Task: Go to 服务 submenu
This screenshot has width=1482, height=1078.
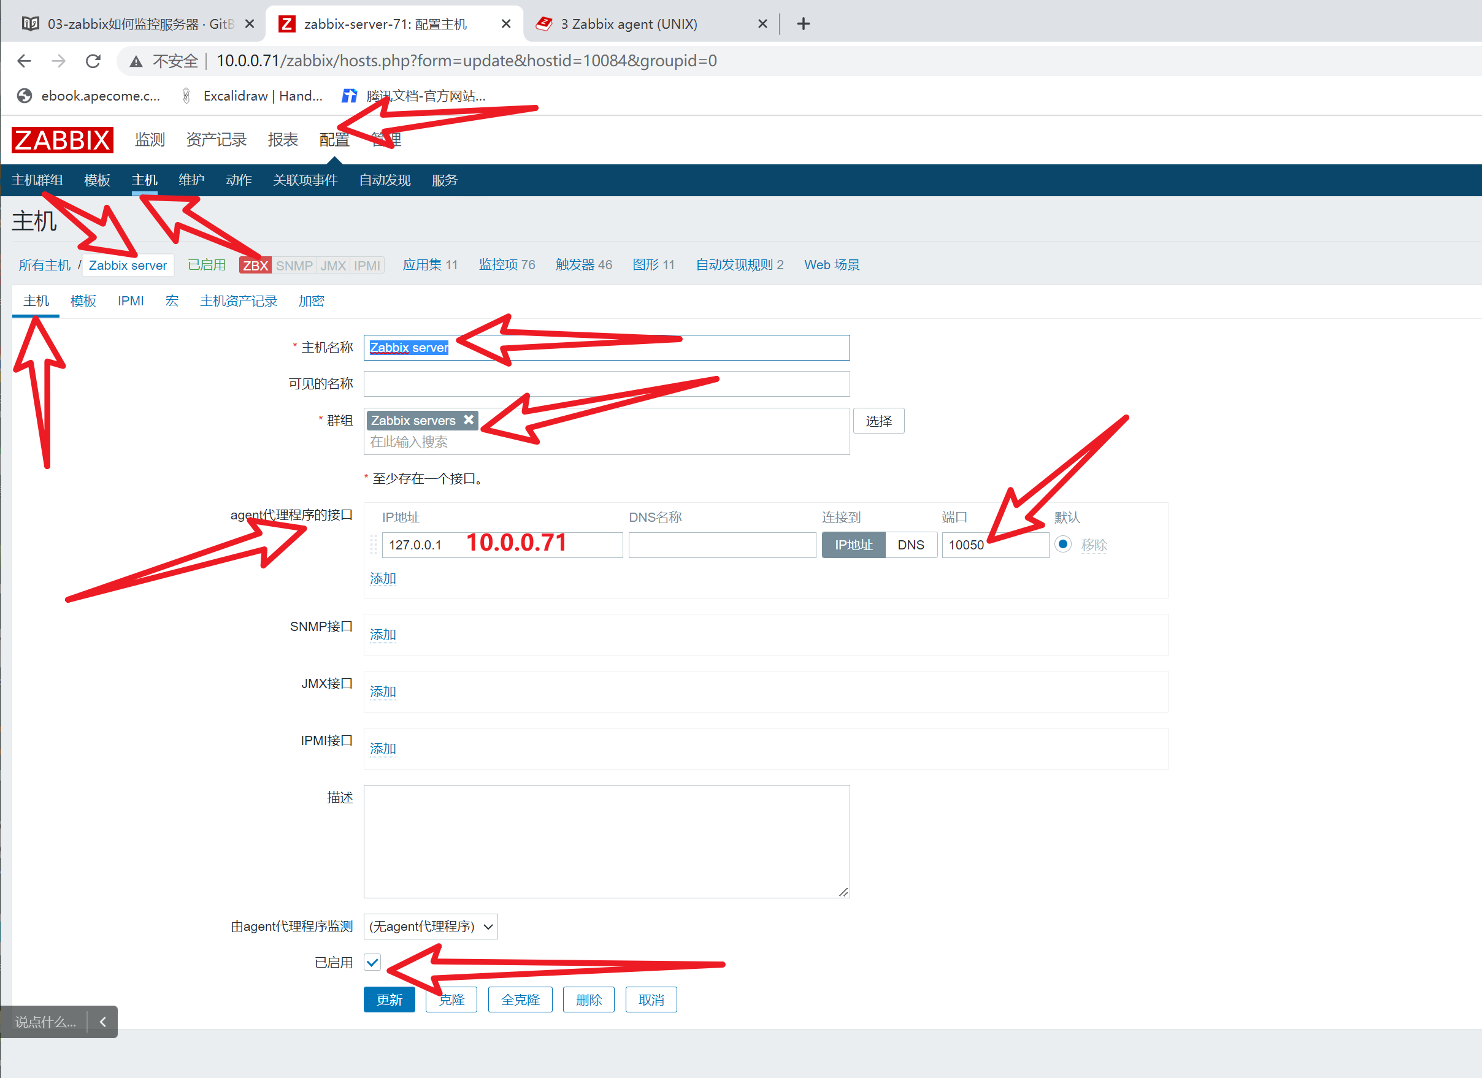Action: point(444,180)
